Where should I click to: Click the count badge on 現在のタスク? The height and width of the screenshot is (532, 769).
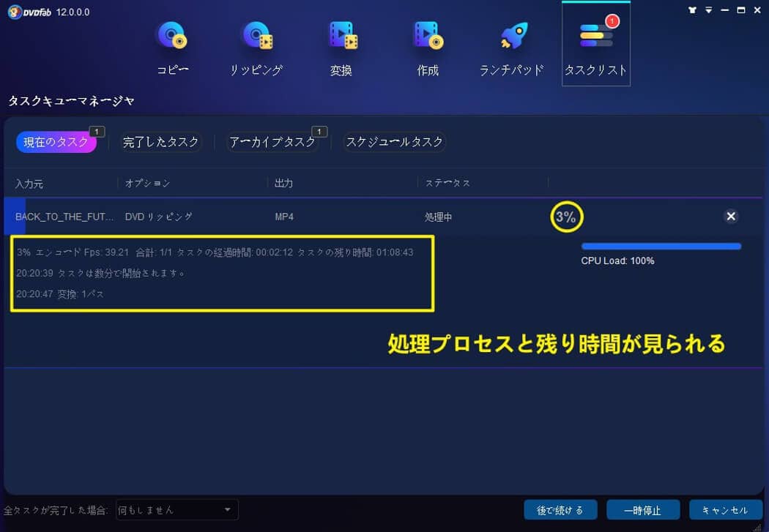click(x=97, y=131)
